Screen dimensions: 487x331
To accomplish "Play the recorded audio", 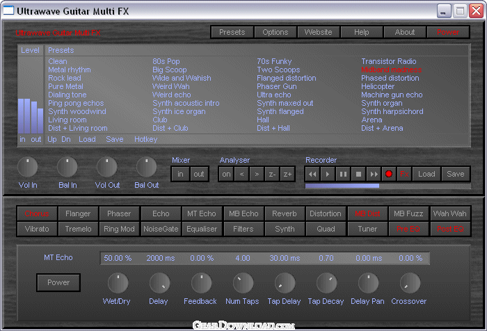I will tap(328, 175).
